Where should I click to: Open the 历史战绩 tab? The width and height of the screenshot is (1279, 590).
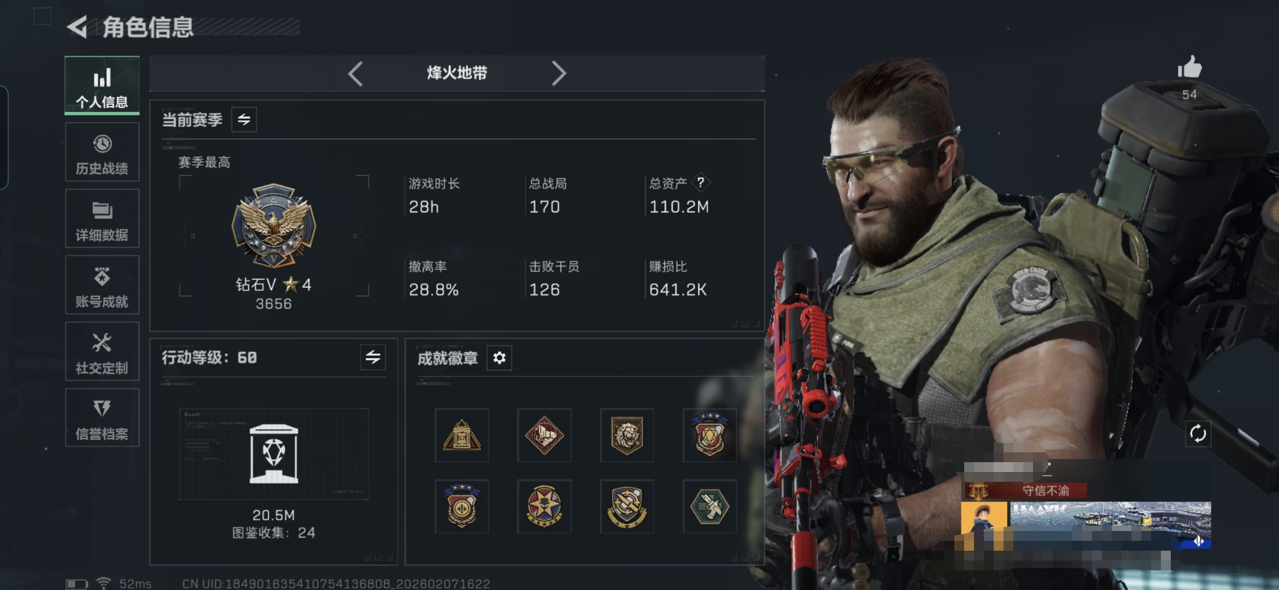coord(102,152)
